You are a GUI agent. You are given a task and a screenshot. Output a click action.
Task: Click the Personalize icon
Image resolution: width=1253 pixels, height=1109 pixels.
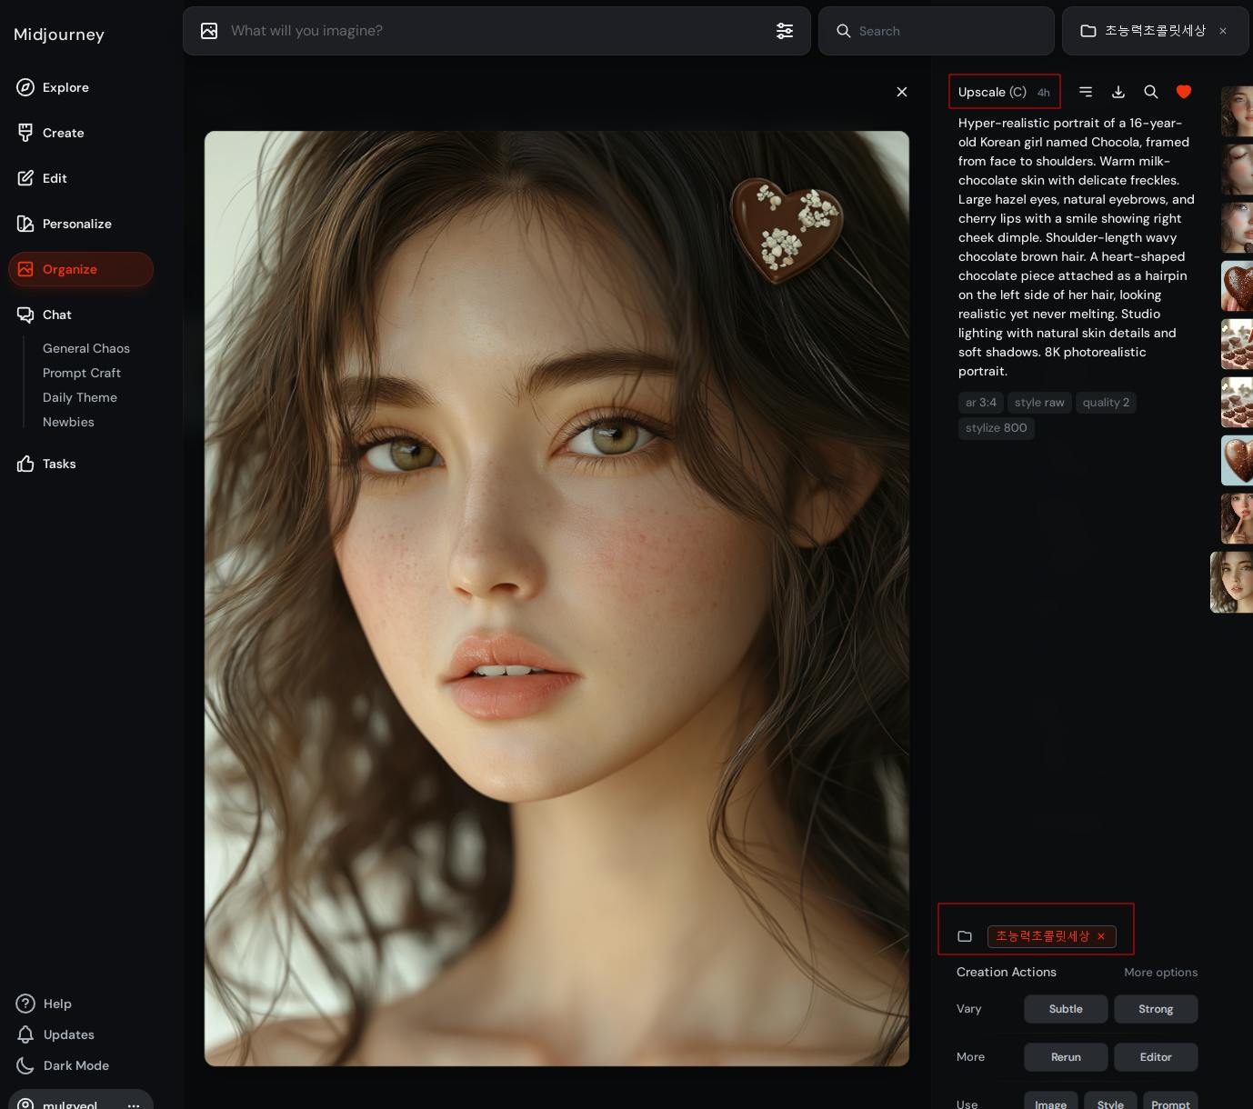pyautogui.click(x=25, y=224)
